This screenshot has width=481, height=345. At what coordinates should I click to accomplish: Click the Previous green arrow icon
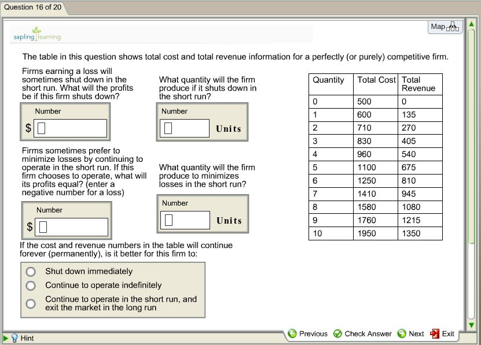pyautogui.click(x=292, y=333)
